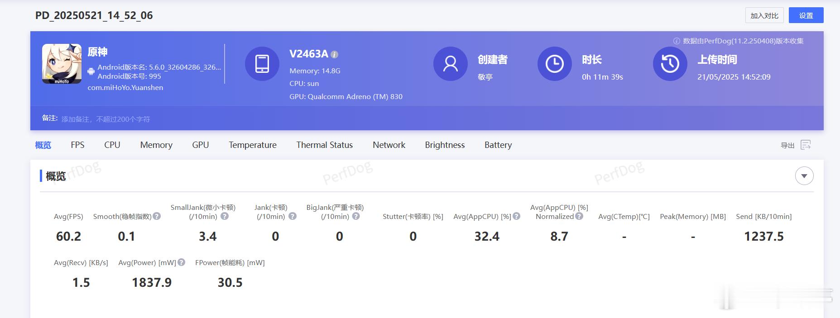Open help icon for Avg(AppCPU) [%]
Image resolution: width=840 pixels, height=318 pixels.
coord(516,216)
